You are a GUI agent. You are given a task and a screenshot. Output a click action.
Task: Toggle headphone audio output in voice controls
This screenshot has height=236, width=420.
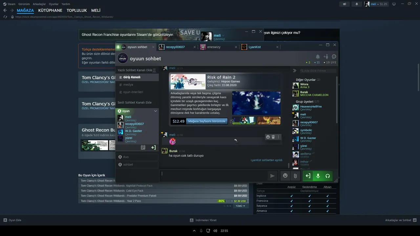327,176
